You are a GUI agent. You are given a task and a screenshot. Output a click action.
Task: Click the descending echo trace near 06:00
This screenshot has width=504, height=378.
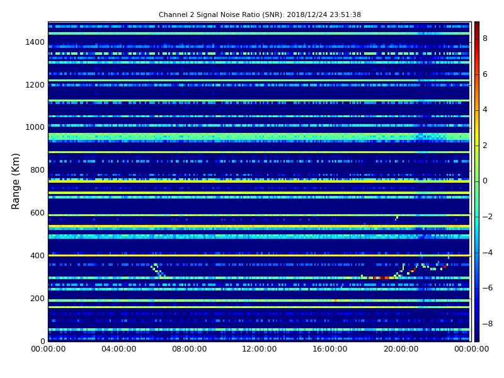click(x=157, y=270)
